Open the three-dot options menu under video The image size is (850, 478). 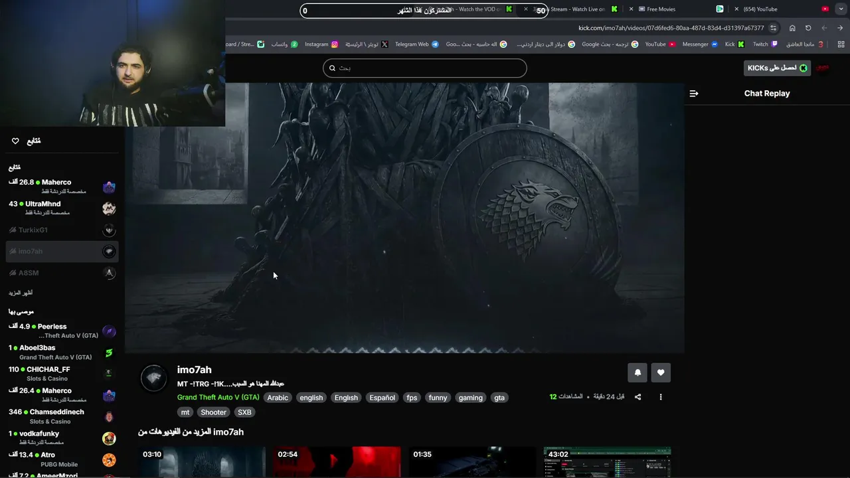pos(660,397)
